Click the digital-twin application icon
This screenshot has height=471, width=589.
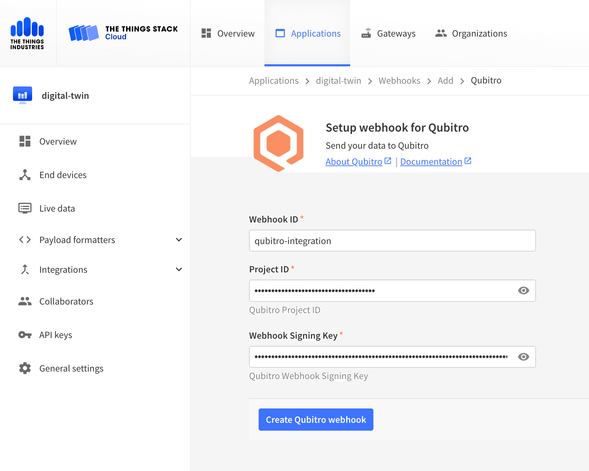[23, 95]
